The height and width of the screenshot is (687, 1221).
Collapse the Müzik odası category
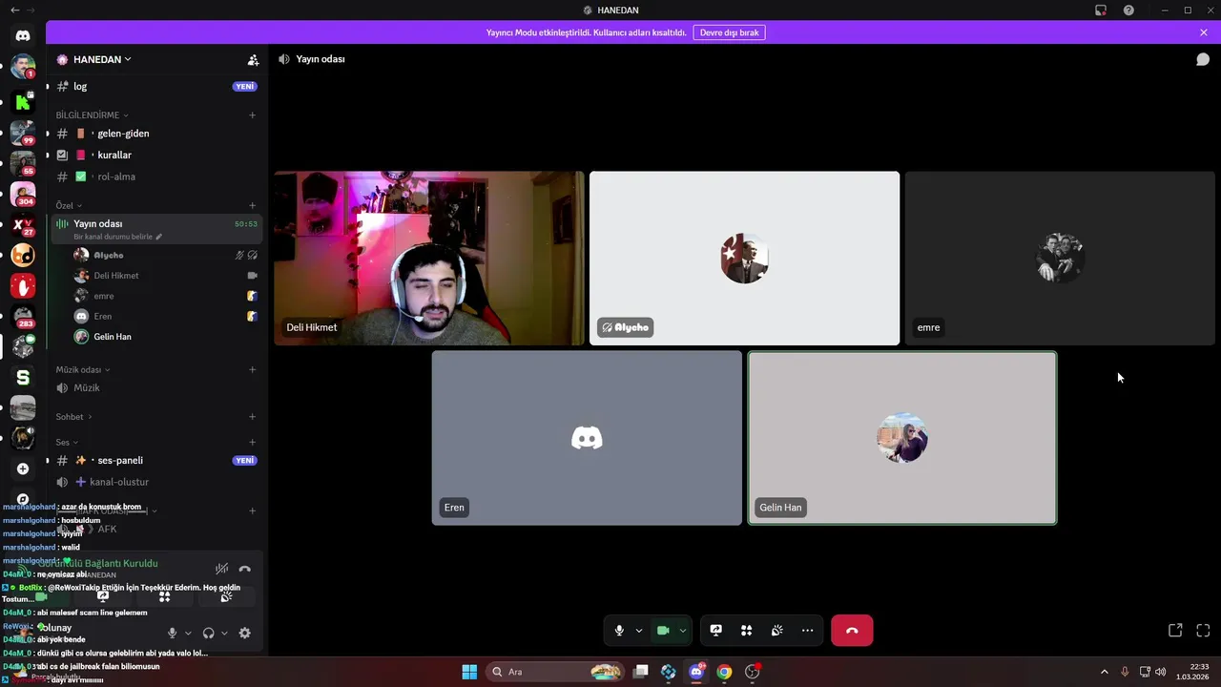(x=83, y=369)
